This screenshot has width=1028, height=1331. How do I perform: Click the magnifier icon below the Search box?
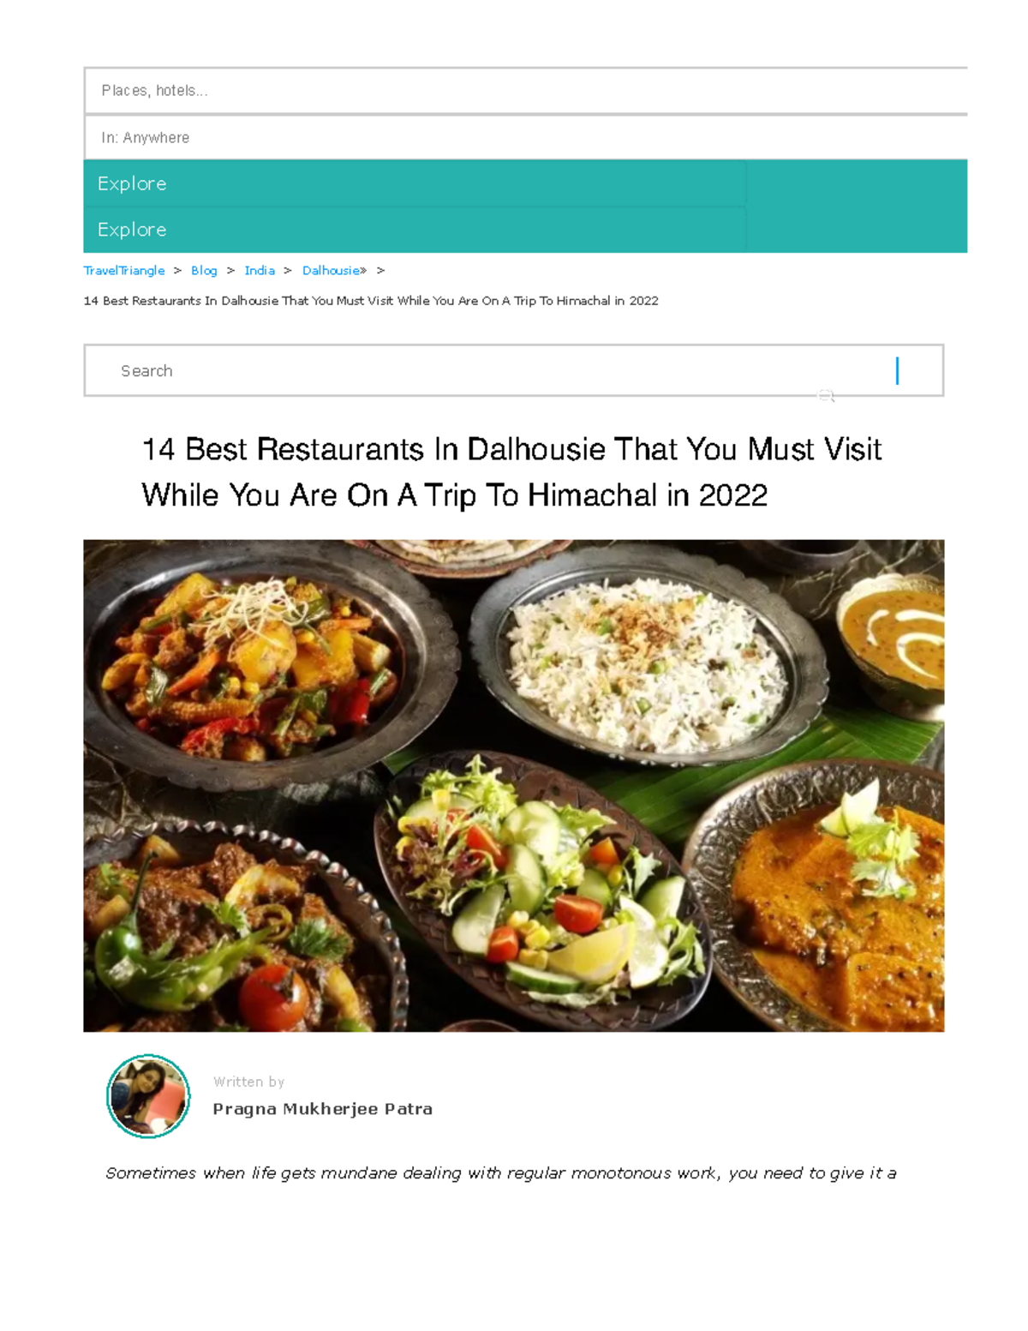[x=827, y=395]
